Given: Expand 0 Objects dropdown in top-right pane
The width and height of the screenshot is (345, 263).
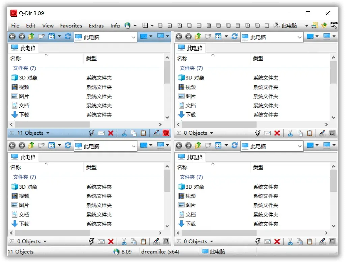Looking at the screenshot, I should pyautogui.click(x=211, y=133).
